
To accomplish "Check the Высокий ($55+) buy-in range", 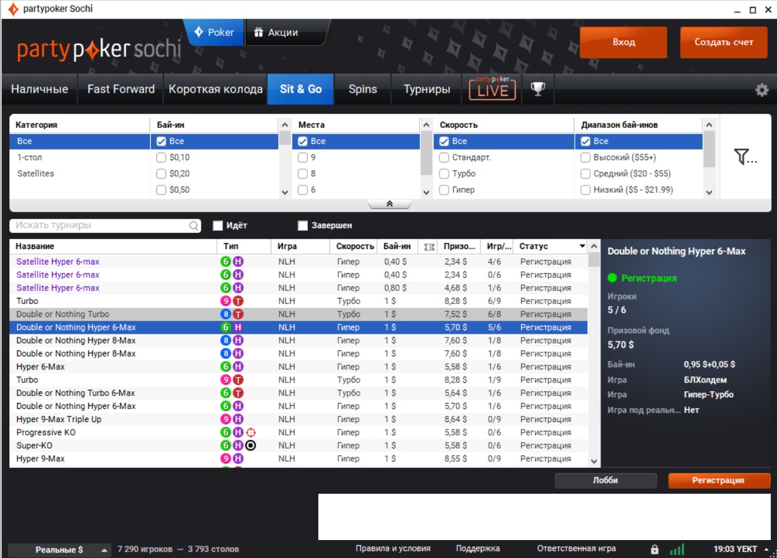I will pyautogui.click(x=585, y=158).
